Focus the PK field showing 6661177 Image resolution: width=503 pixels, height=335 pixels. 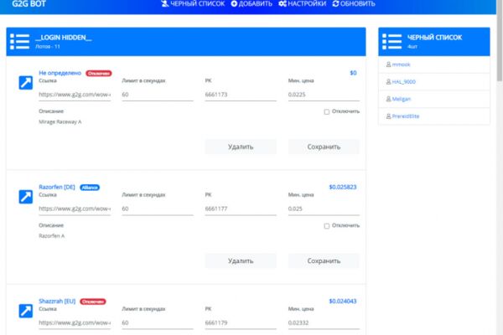tap(241, 209)
